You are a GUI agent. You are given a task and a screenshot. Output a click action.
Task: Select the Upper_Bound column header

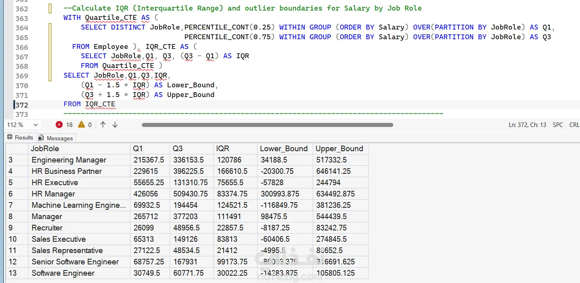(341, 148)
